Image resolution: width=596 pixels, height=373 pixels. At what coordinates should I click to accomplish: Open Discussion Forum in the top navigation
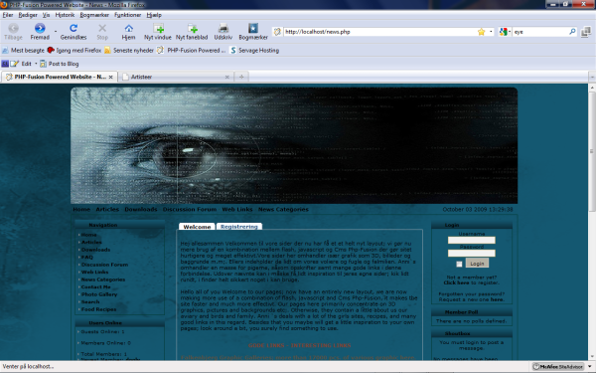[x=190, y=209]
